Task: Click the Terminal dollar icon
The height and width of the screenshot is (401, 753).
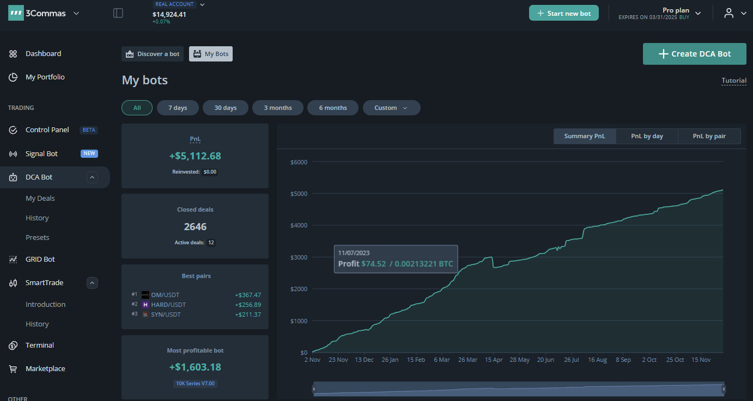Action: point(13,346)
